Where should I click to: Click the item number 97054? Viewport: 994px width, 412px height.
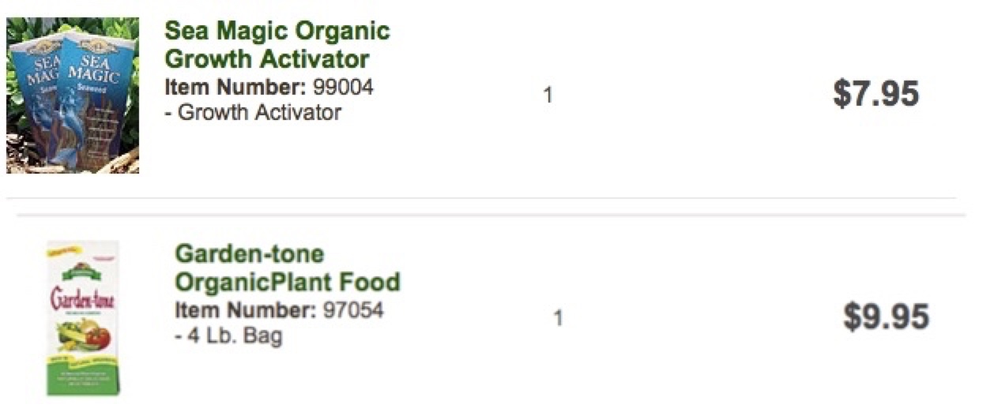click(x=353, y=310)
